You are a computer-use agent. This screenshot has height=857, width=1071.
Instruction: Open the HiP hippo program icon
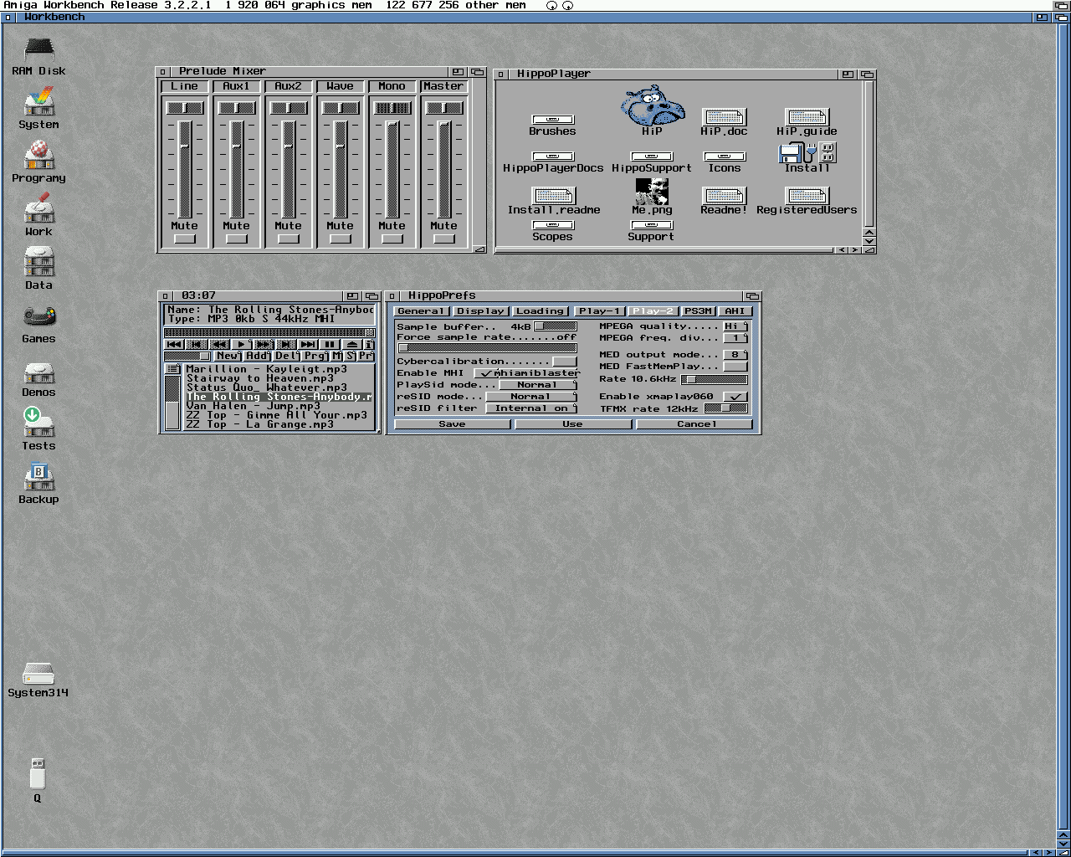pos(652,109)
